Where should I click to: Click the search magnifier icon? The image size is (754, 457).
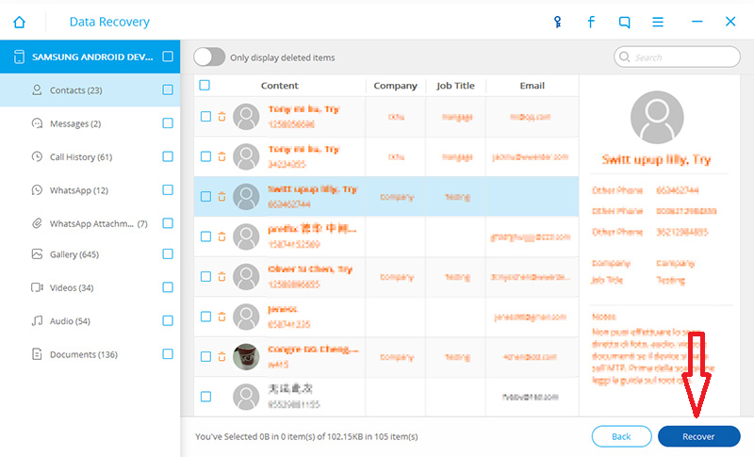(624, 57)
